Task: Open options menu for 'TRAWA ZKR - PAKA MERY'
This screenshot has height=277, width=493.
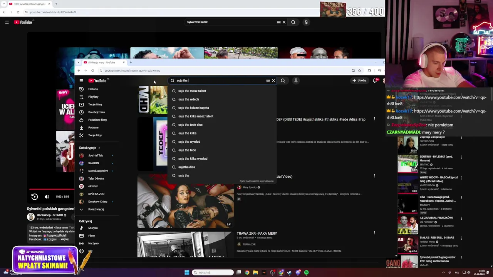Action: pyautogui.click(x=374, y=233)
